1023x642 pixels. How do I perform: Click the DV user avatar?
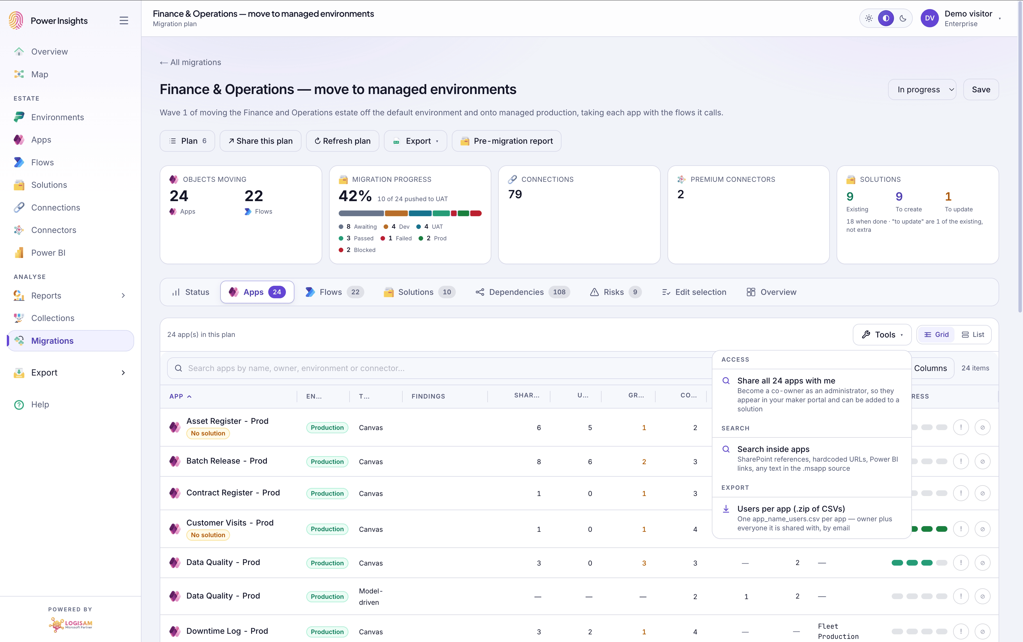[x=930, y=18]
